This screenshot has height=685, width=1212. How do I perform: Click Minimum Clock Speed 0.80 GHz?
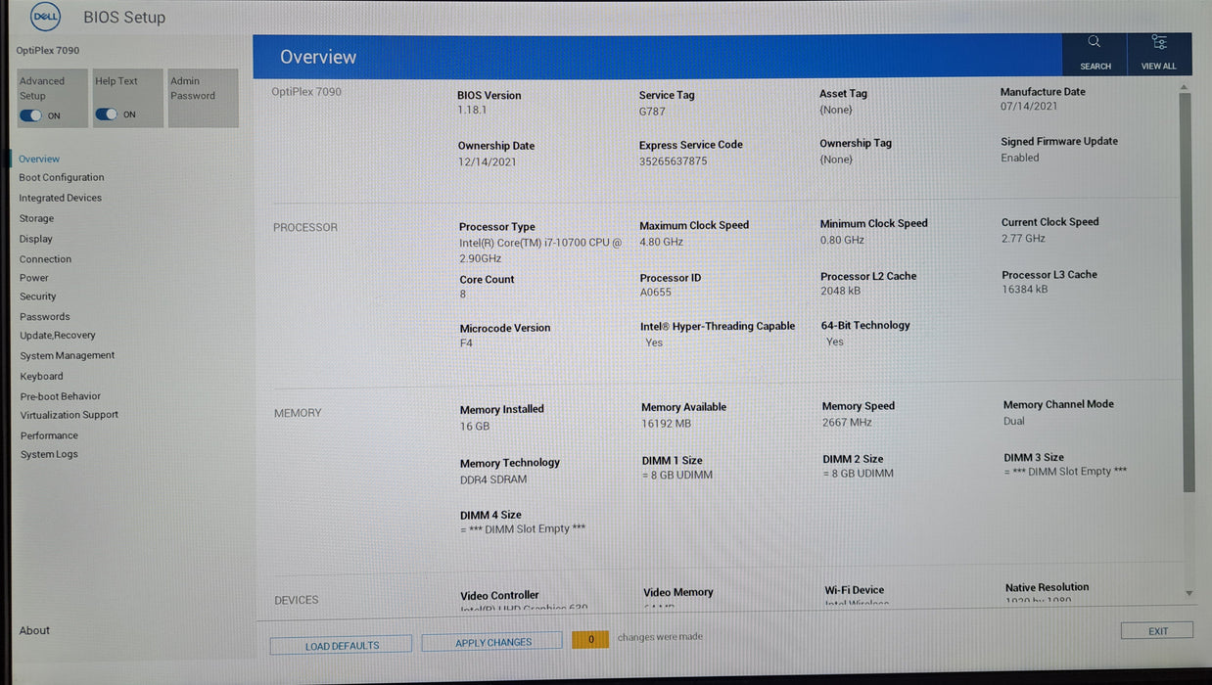(843, 240)
